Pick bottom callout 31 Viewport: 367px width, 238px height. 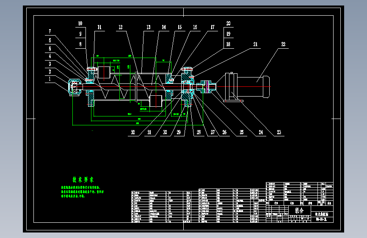149,133
